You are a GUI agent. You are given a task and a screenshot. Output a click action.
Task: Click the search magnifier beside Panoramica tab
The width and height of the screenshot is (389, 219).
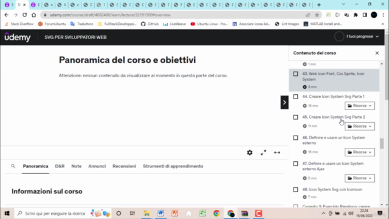13,166
